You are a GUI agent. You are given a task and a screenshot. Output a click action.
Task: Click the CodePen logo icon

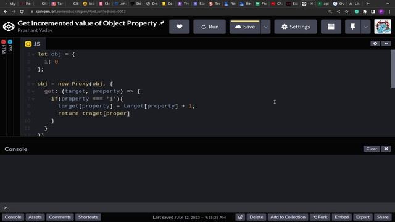pos(9,27)
